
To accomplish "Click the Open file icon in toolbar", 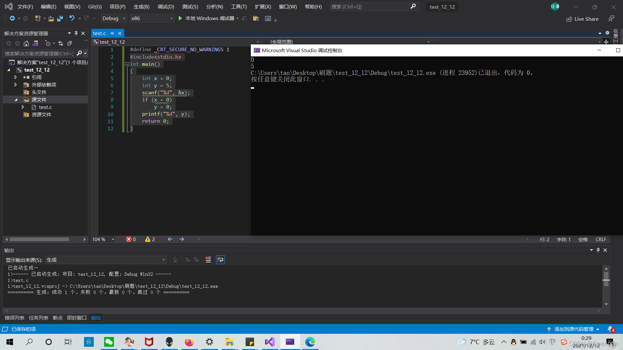I will 51,18.
